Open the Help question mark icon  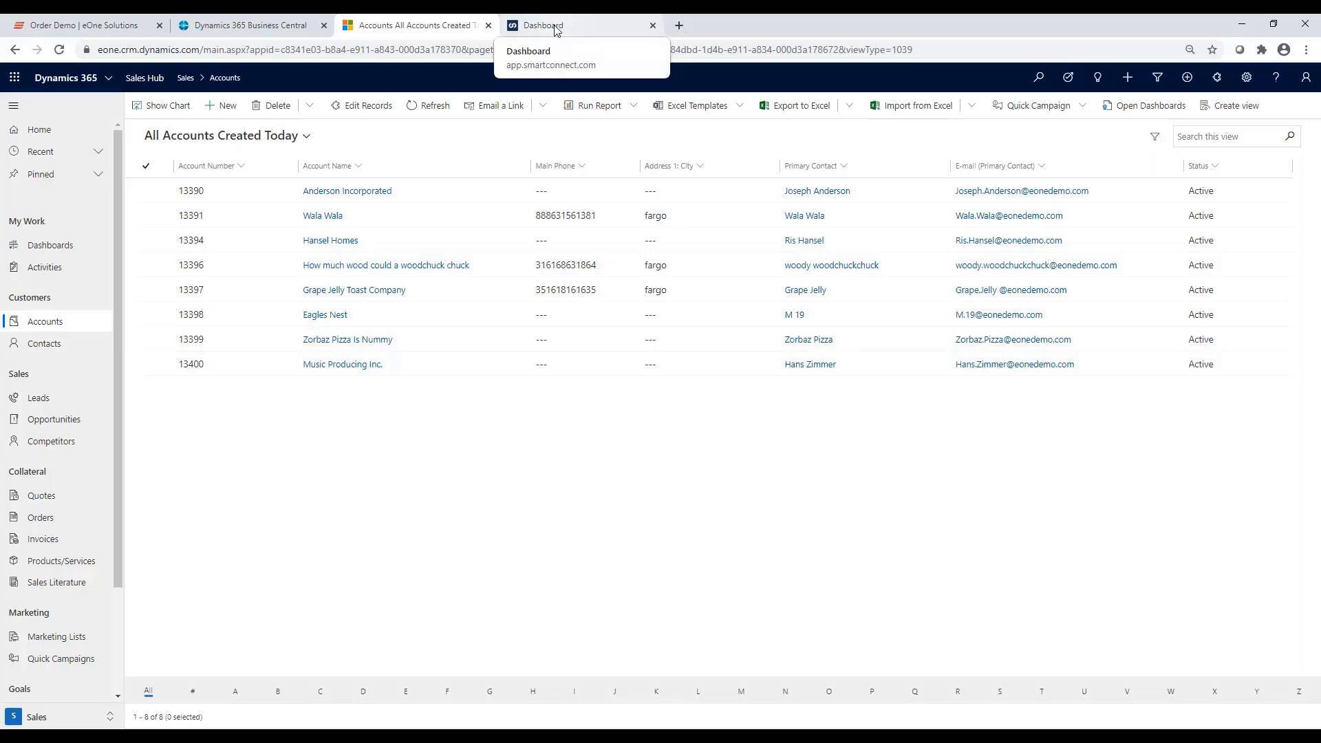click(x=1276, y=77)
